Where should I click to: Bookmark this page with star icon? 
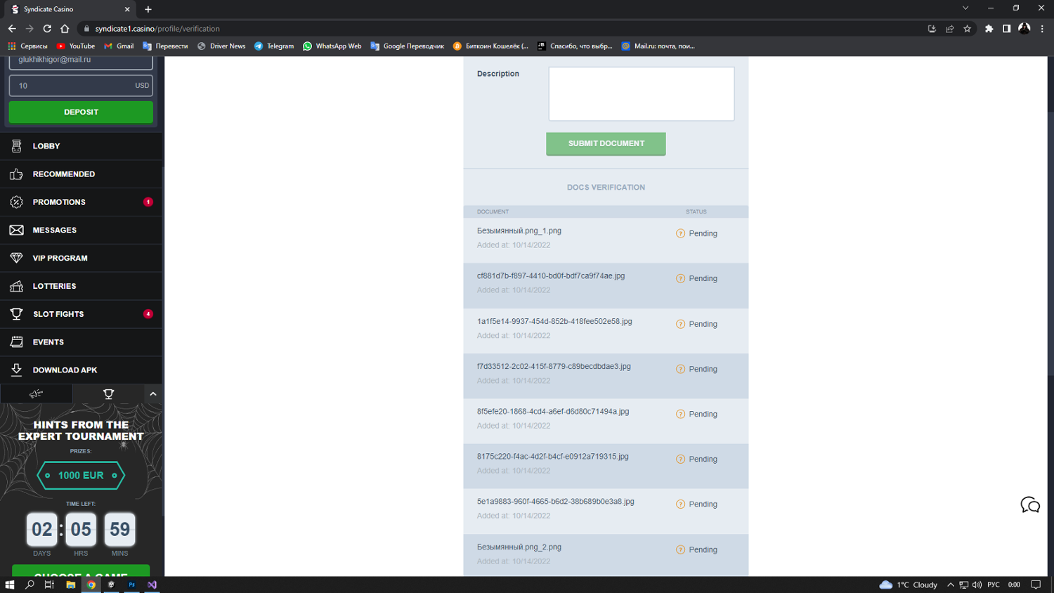[967, 29]
